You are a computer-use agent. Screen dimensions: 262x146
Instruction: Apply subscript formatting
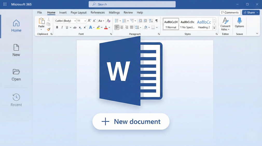point(80,27)
